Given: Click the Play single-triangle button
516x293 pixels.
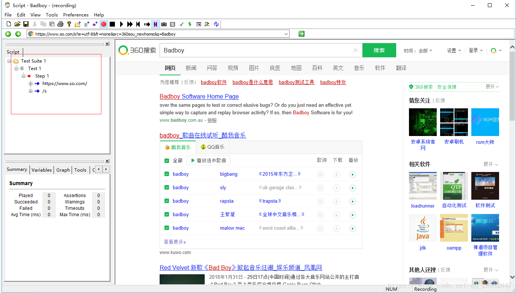Looking at the screenshot, I should point(121,24).
